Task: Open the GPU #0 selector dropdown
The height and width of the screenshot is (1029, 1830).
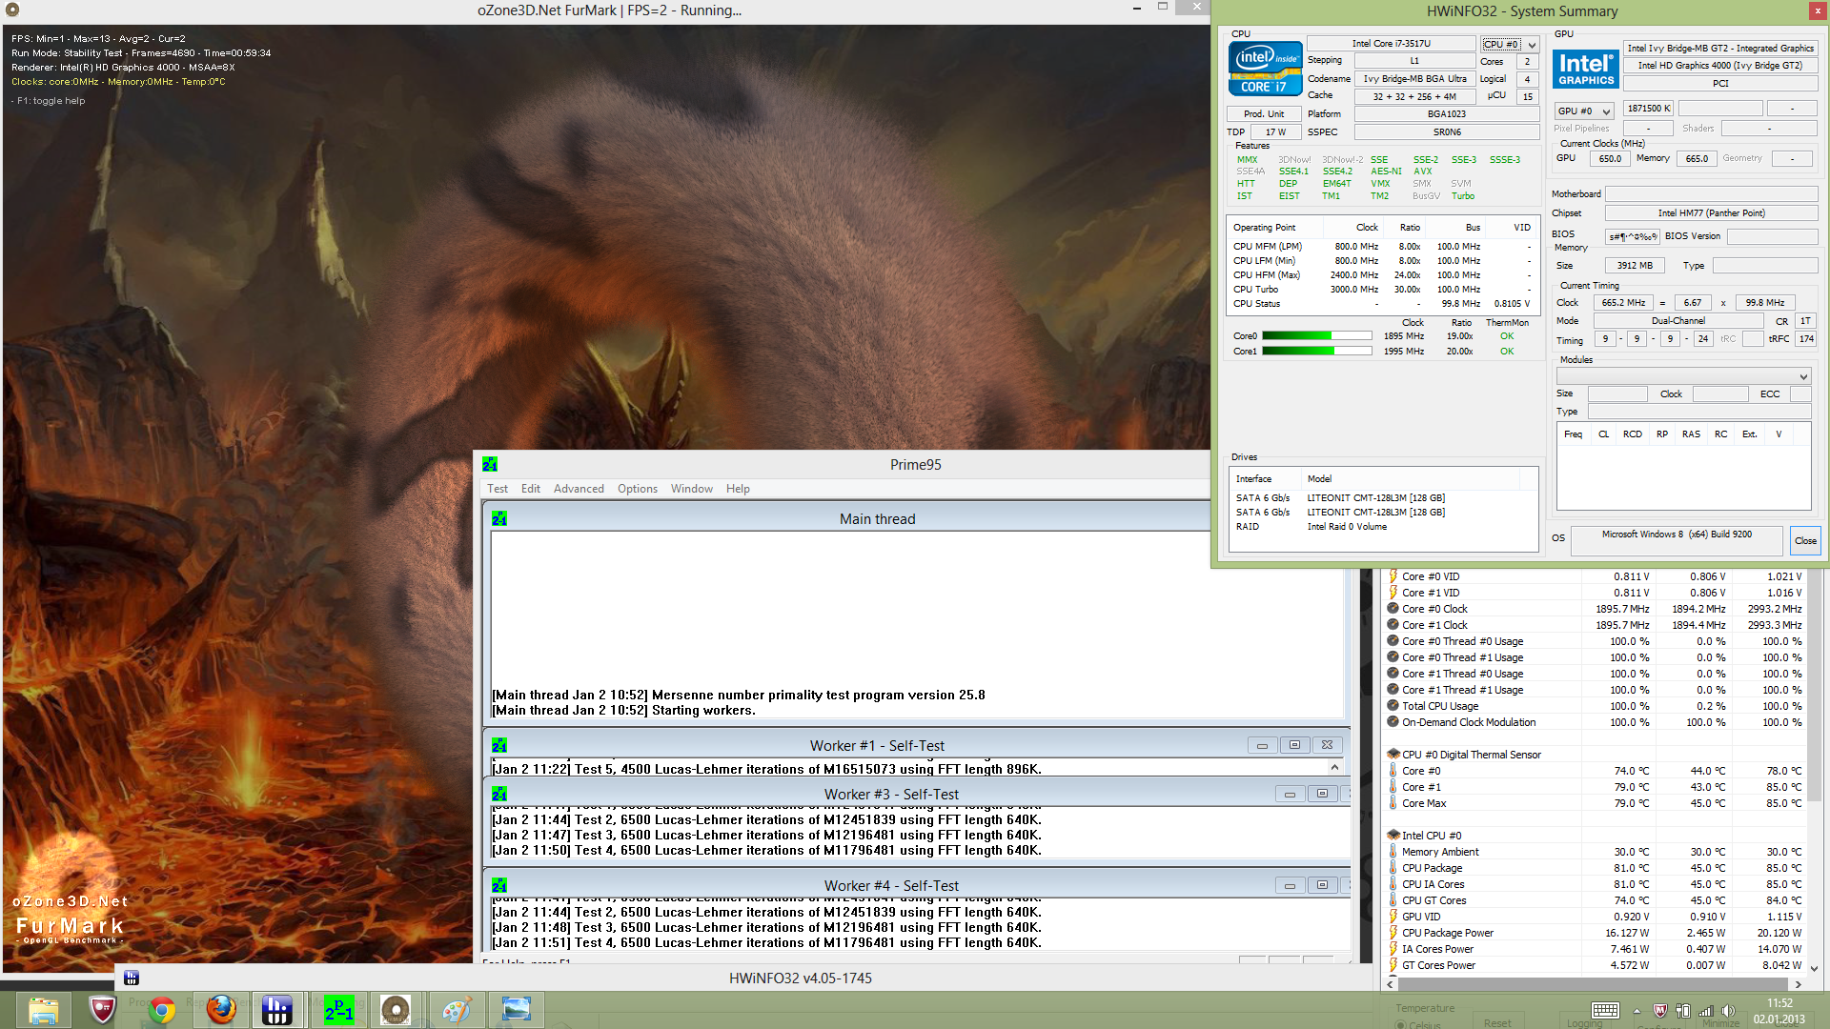Action: pyautogui.click(x=1583, y=111)
